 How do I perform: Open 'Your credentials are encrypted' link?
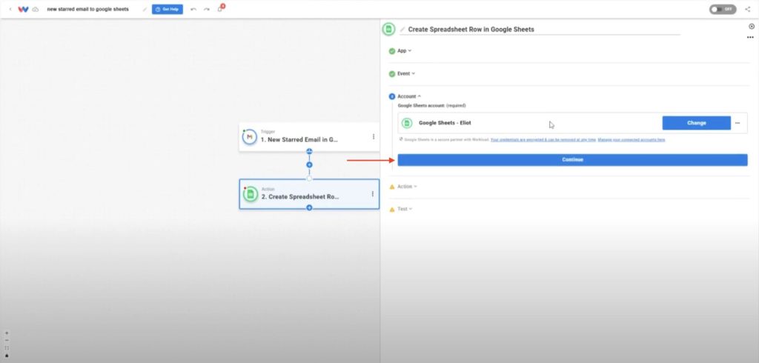click(543, 140)
